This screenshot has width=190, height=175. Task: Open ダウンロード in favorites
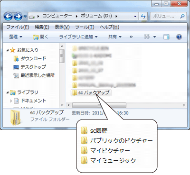[30, 58]
